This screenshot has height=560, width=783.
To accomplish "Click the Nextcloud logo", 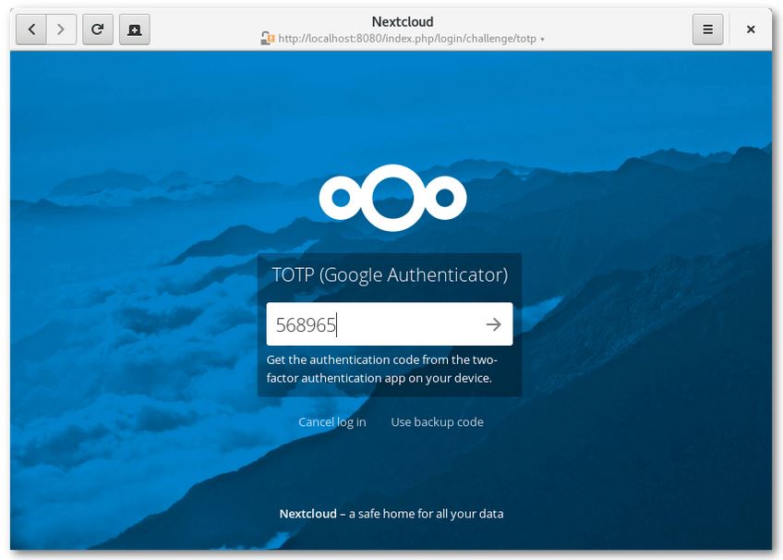I will click(x=392, y=198).
